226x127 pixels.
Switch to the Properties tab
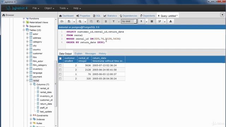pyautogui.click(x=83, y=16)
